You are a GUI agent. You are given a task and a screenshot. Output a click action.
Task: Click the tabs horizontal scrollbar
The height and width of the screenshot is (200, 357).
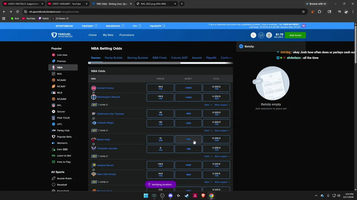135,63
